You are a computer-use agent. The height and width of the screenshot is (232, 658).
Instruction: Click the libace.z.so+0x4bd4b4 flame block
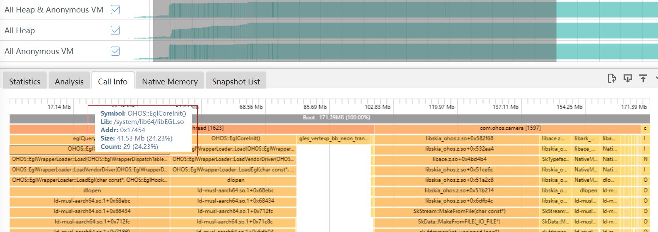456,159
